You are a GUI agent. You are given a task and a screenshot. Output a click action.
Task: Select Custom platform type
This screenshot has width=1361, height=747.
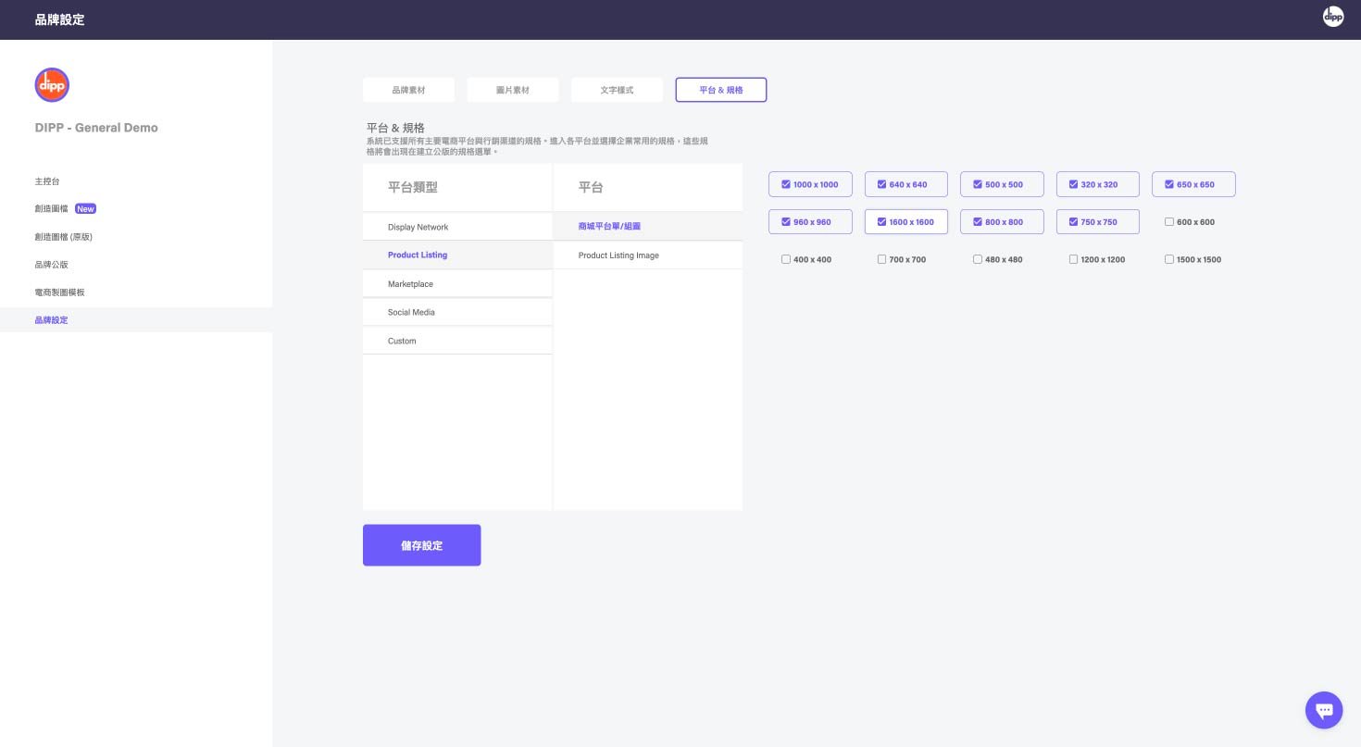coord(457,341)
